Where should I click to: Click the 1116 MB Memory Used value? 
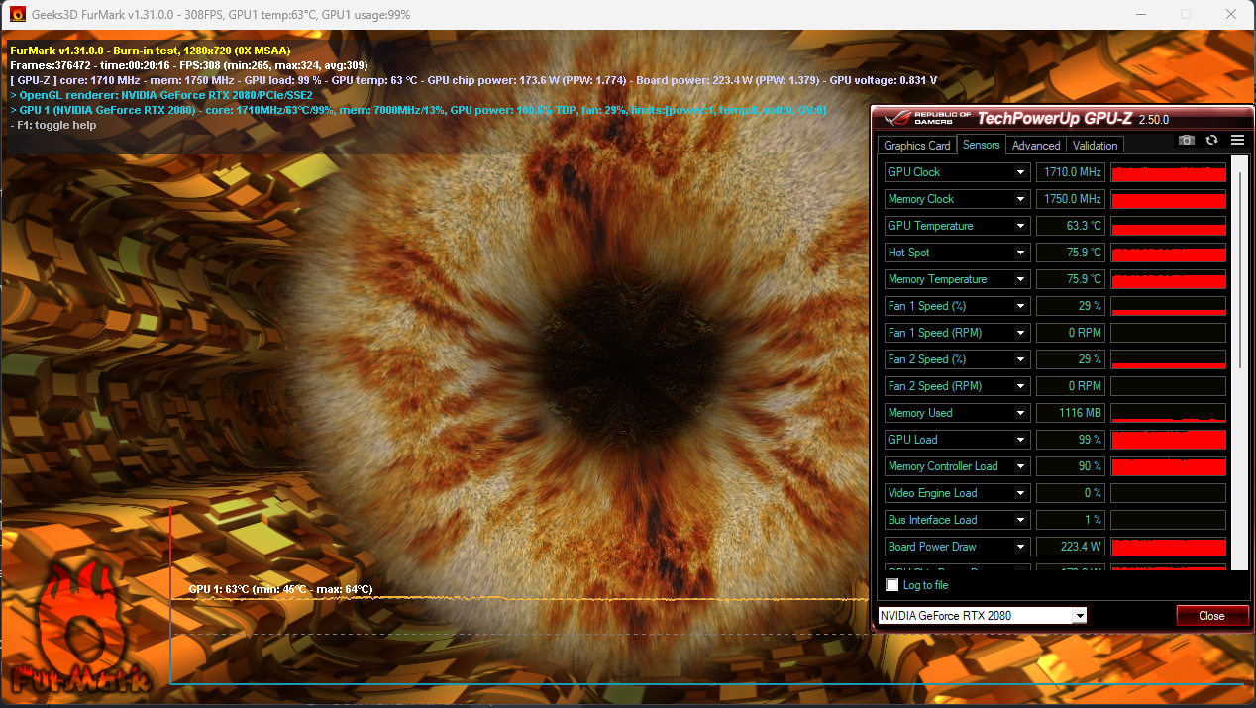(1070, 413)
